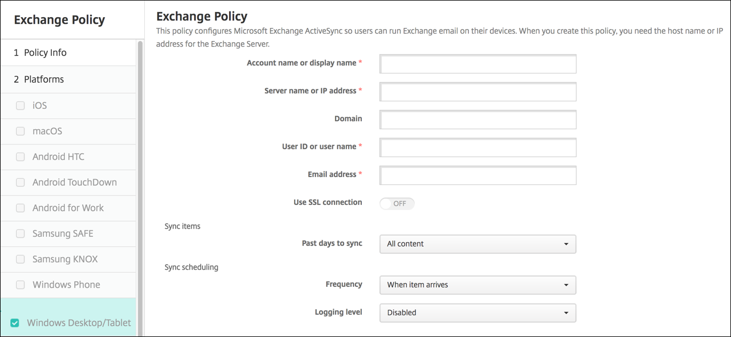Enable the macOS platform checkbox
Screen dimensions: 731x337
(x=21, y=131)
